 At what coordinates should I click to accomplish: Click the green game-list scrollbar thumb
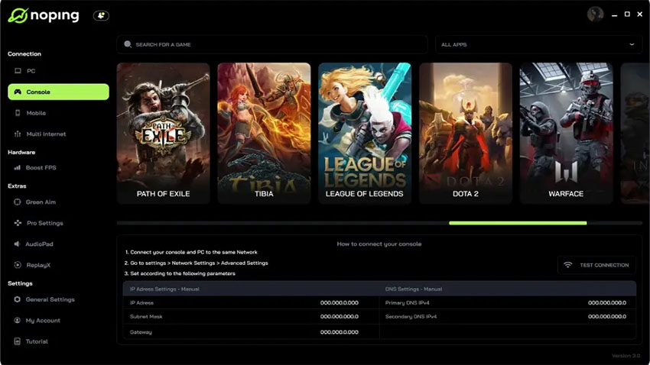(x=518, y=223)
